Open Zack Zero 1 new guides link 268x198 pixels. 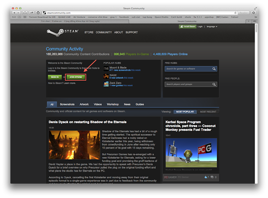pyautogui.click(x=116, y=85)
